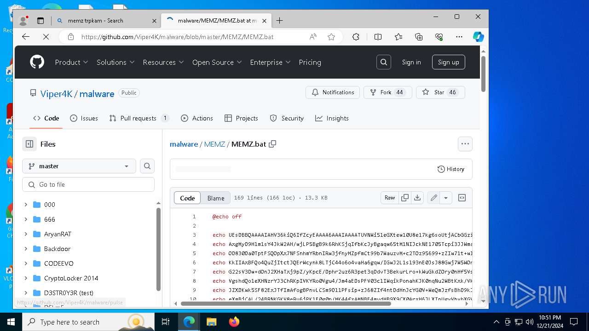Open the Pull requests tab

(139, 118)
